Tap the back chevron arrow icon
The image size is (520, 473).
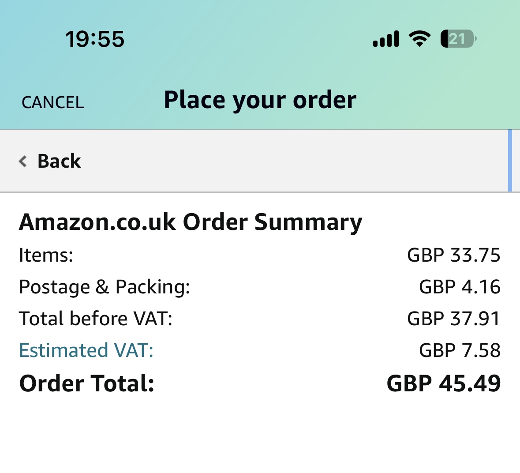pos(22,161)
